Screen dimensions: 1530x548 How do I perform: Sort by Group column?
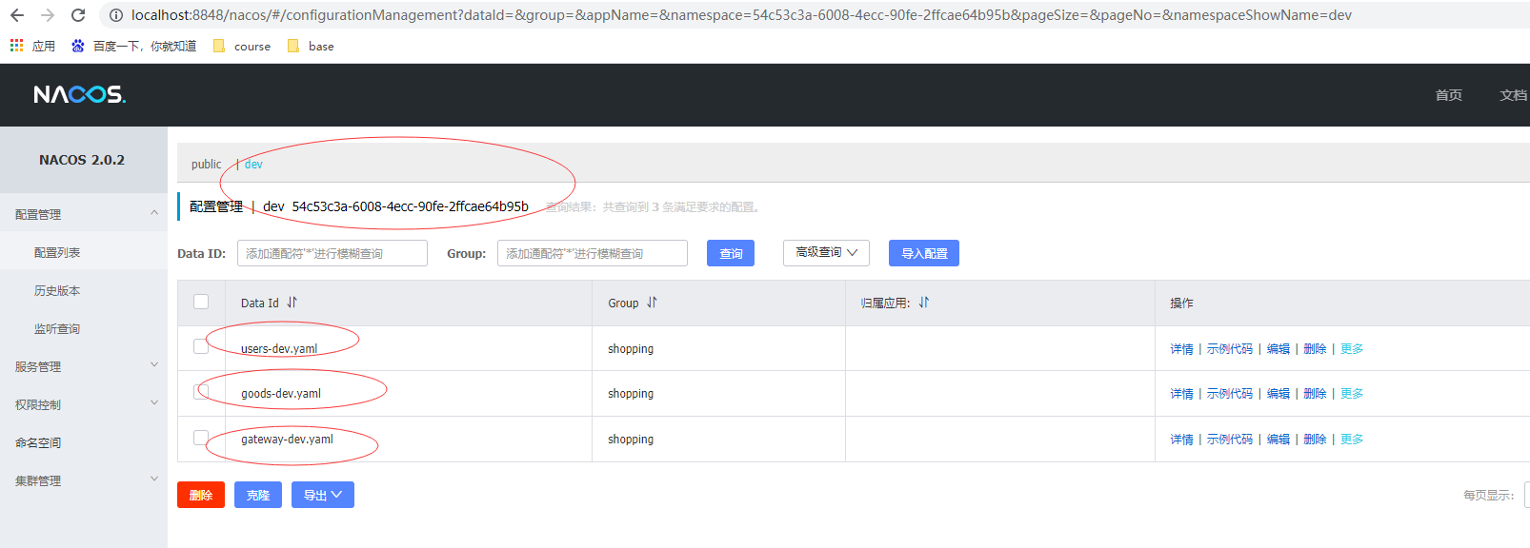[653, 303]
